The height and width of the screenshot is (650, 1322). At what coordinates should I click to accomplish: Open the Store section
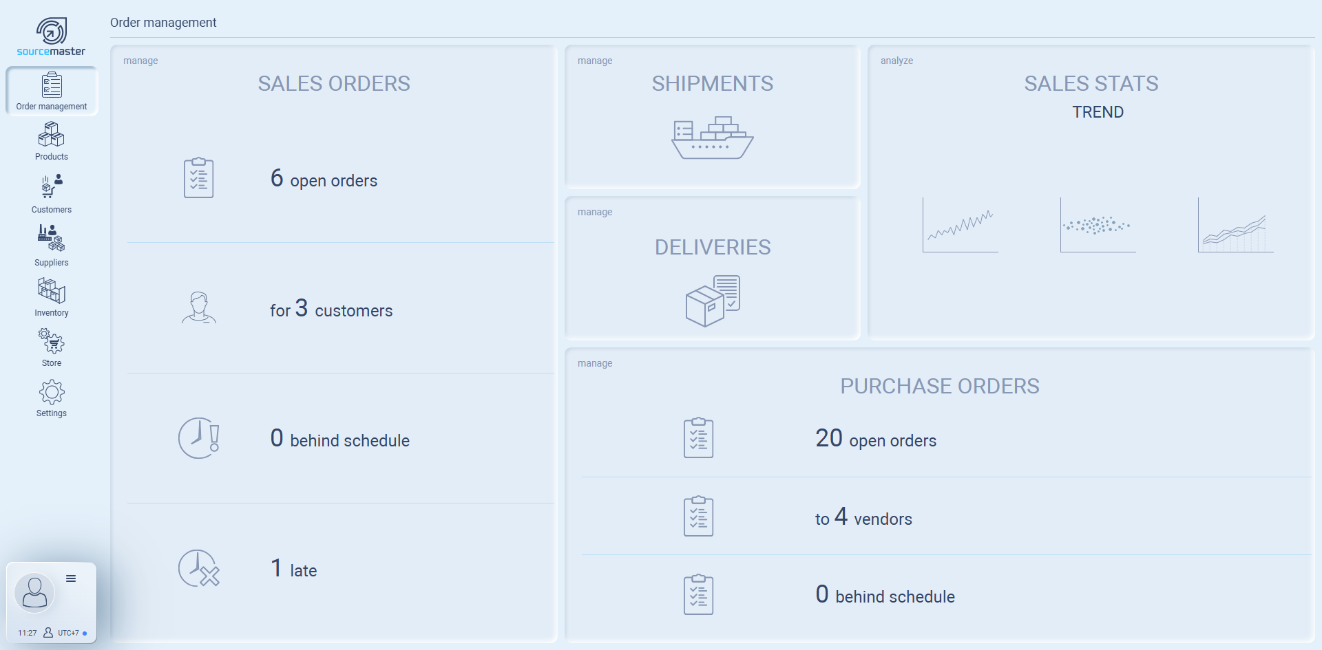point(52,348)
